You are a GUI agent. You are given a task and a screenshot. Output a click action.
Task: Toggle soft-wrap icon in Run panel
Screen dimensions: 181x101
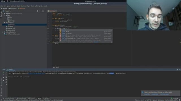coord(6,77)
